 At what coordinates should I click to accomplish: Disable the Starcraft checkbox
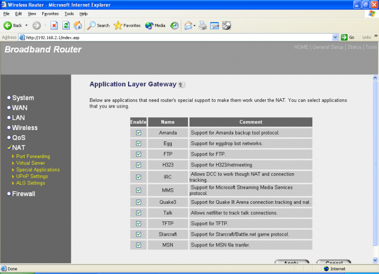point(138,234)
